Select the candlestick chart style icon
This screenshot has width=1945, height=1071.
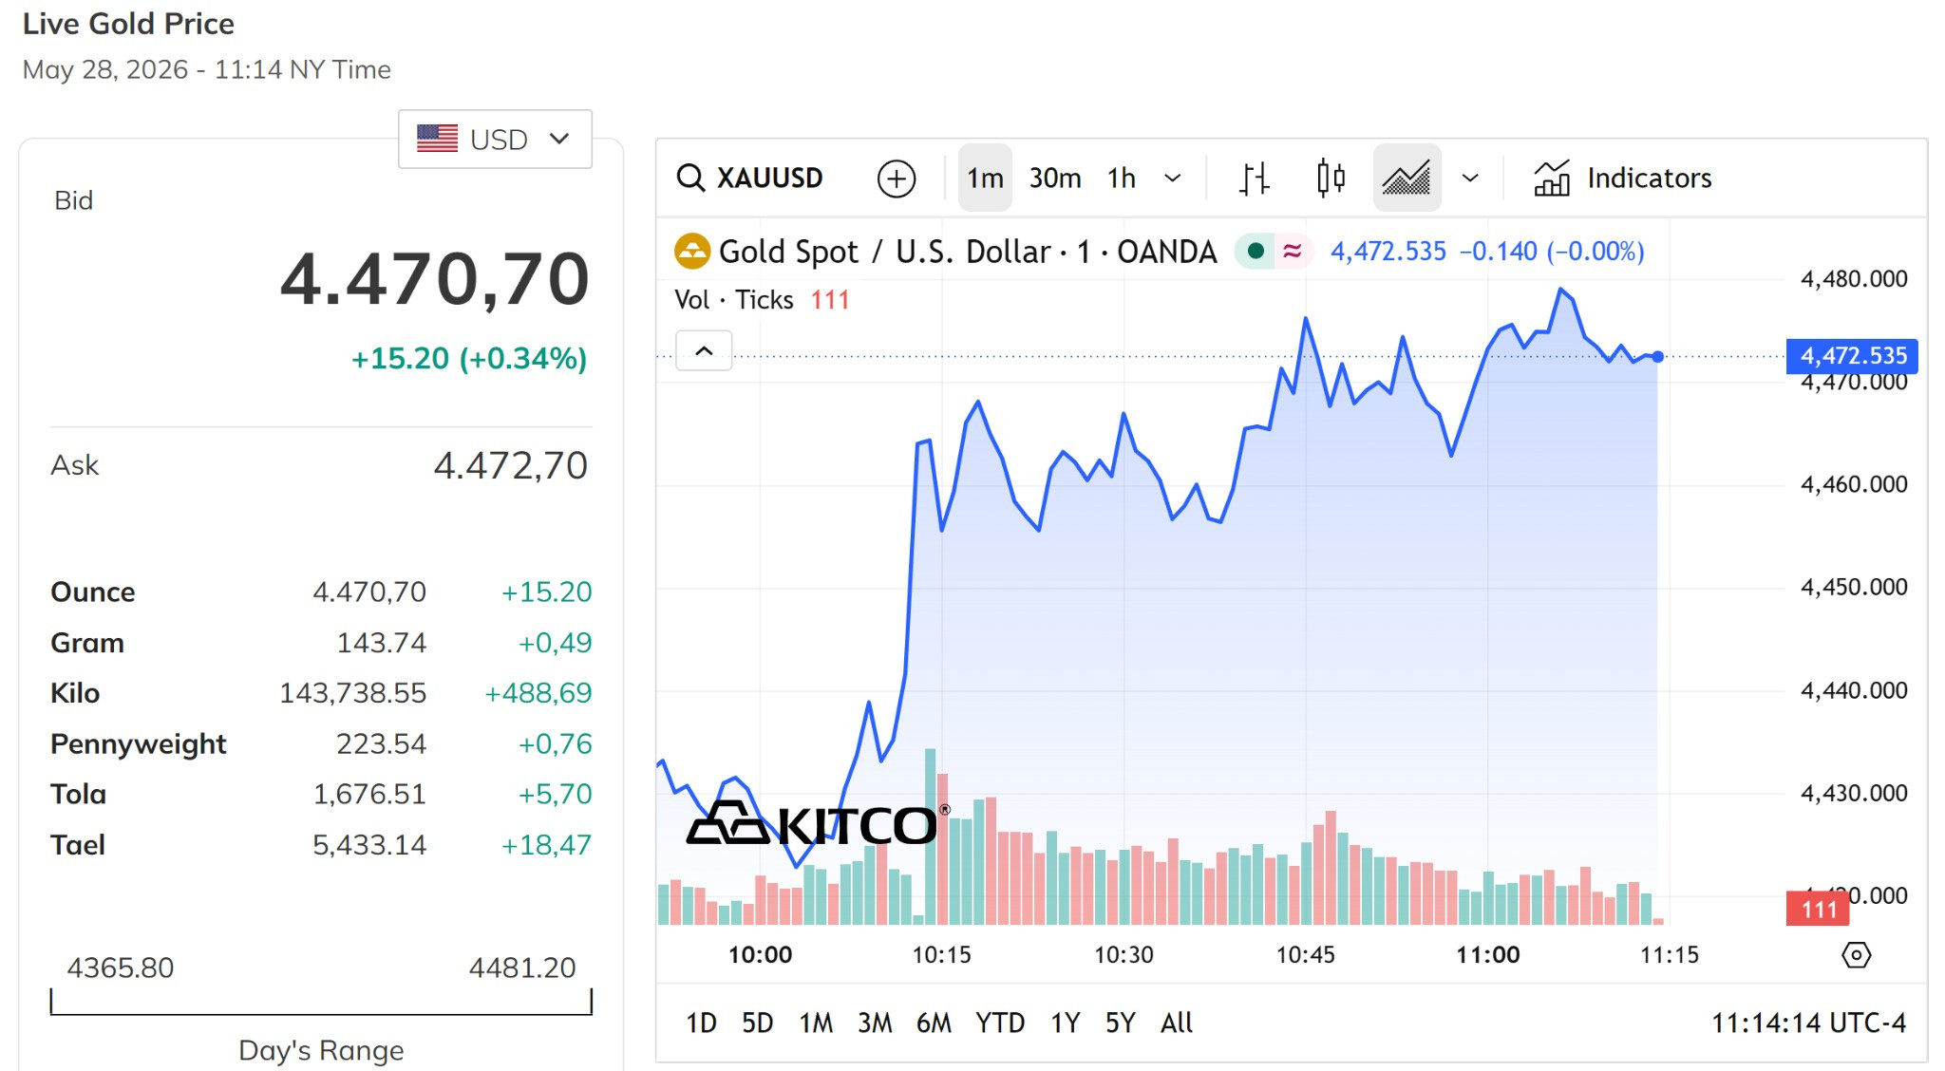click(1331, 178)
